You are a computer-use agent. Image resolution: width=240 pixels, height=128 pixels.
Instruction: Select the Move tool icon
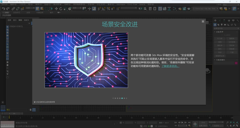pos(56,9)
